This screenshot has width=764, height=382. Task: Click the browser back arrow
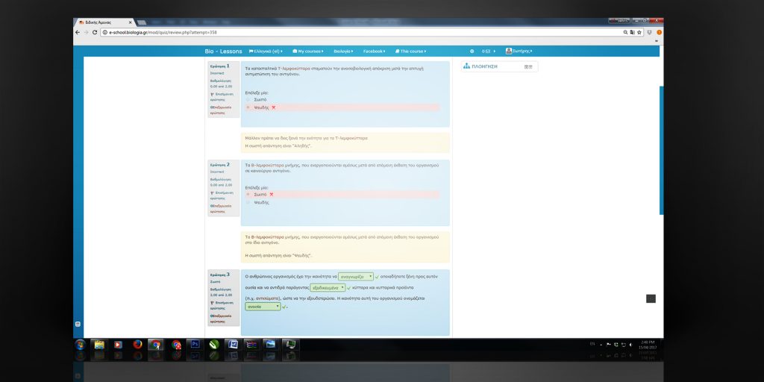click(78, 32)
